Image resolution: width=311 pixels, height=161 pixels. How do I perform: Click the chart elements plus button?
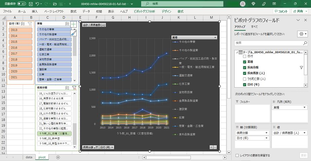coord(74,24)
